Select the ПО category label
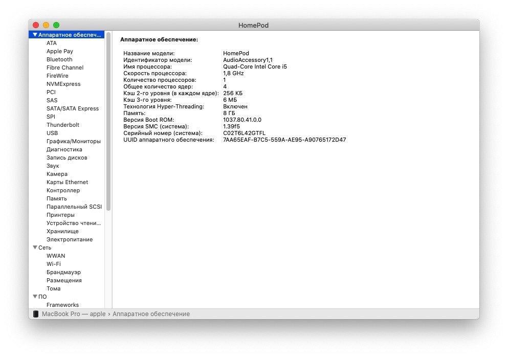 pos(42,297)
